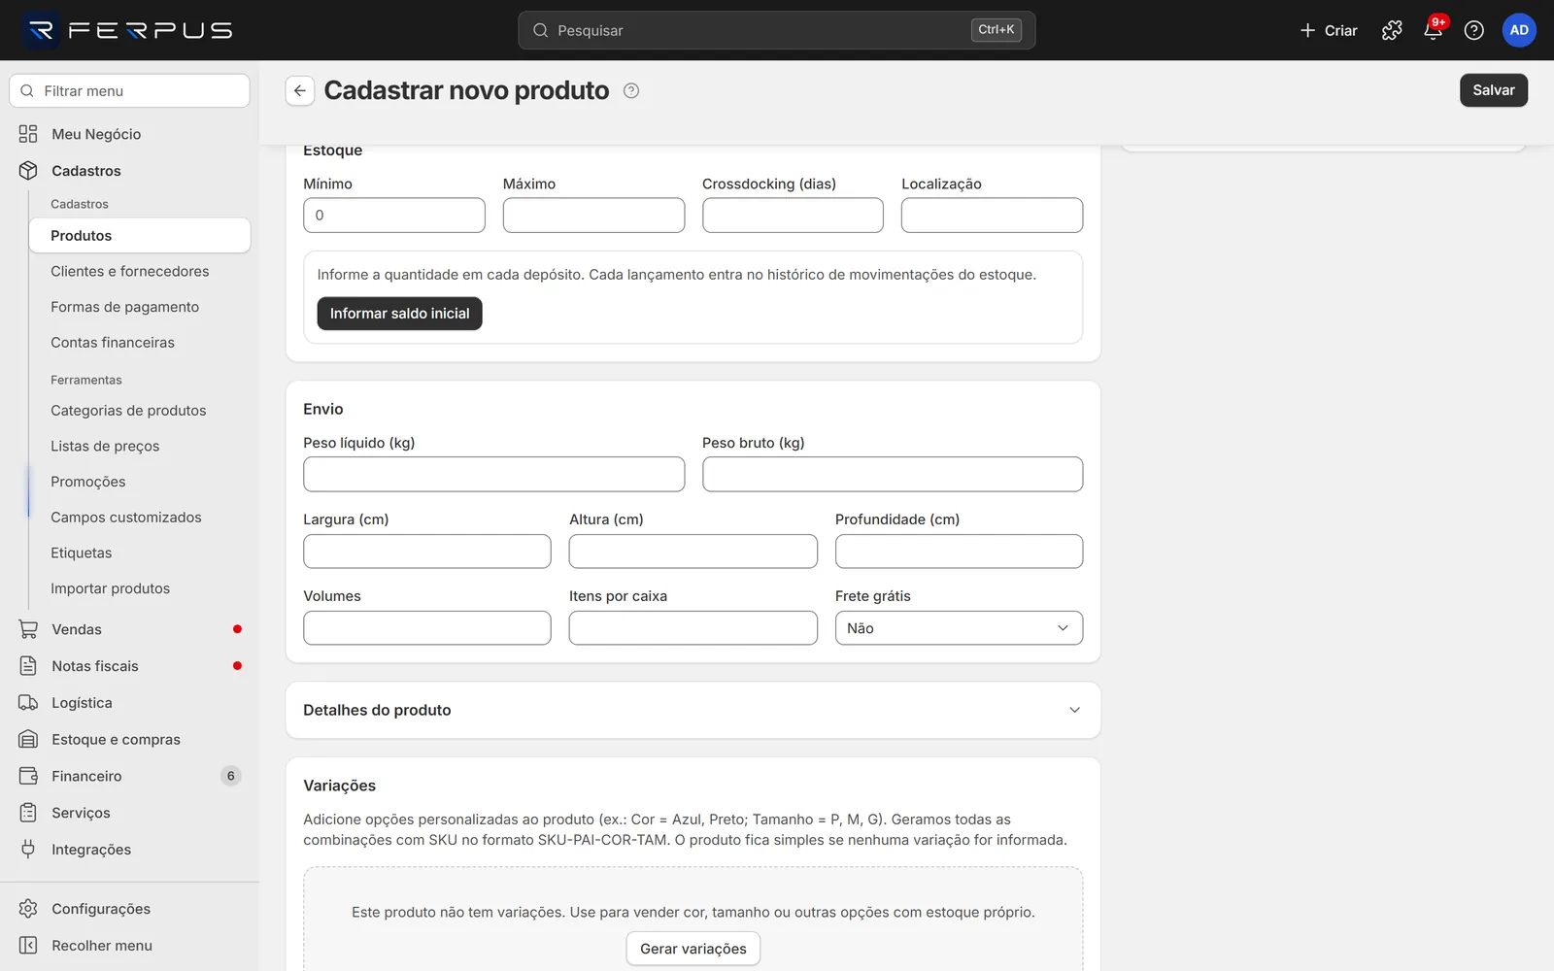Image resolution: width=1554 pixels, height=971 pixels.
Task: Open the Promoções menu item
Action: [x=139, y=482]
